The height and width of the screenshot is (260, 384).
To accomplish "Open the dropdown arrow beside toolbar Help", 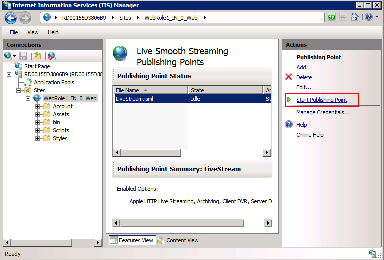I will click(x=377, y=17).
